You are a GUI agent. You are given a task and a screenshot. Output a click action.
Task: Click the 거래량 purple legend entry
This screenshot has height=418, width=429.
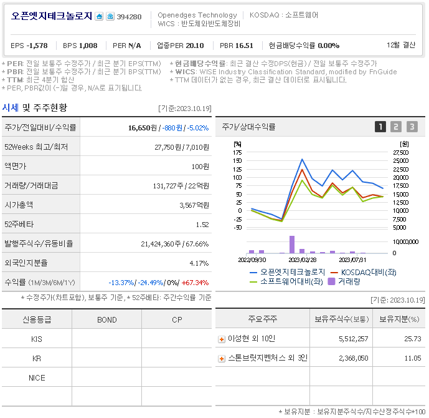[344, 281]
